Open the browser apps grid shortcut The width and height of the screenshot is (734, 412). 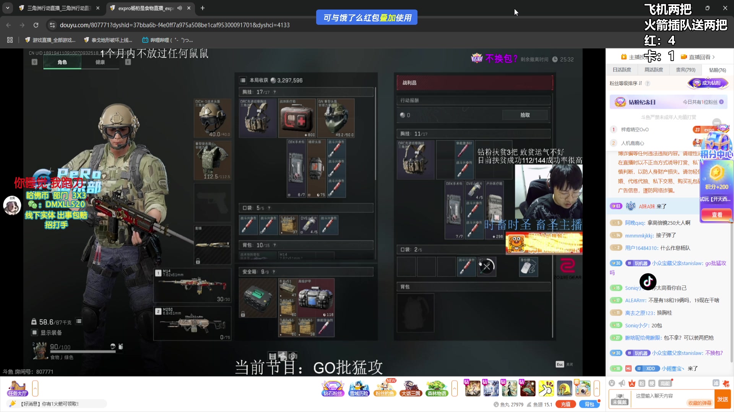pos(10,40)
